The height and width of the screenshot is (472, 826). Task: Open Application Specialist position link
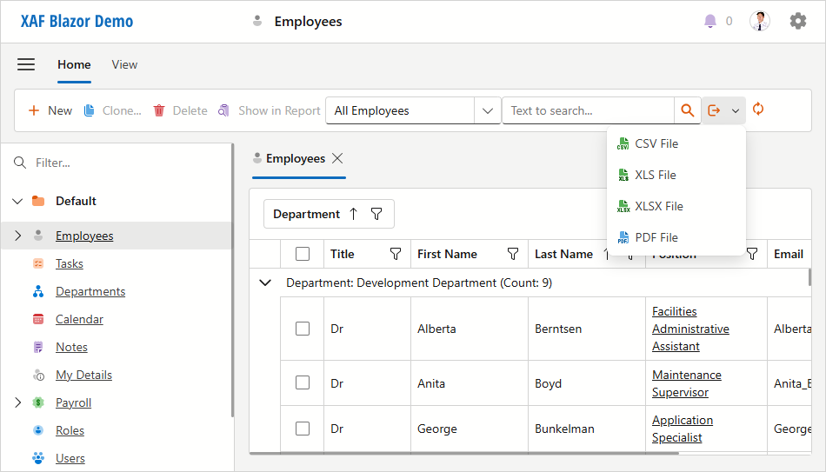[683, 429]
